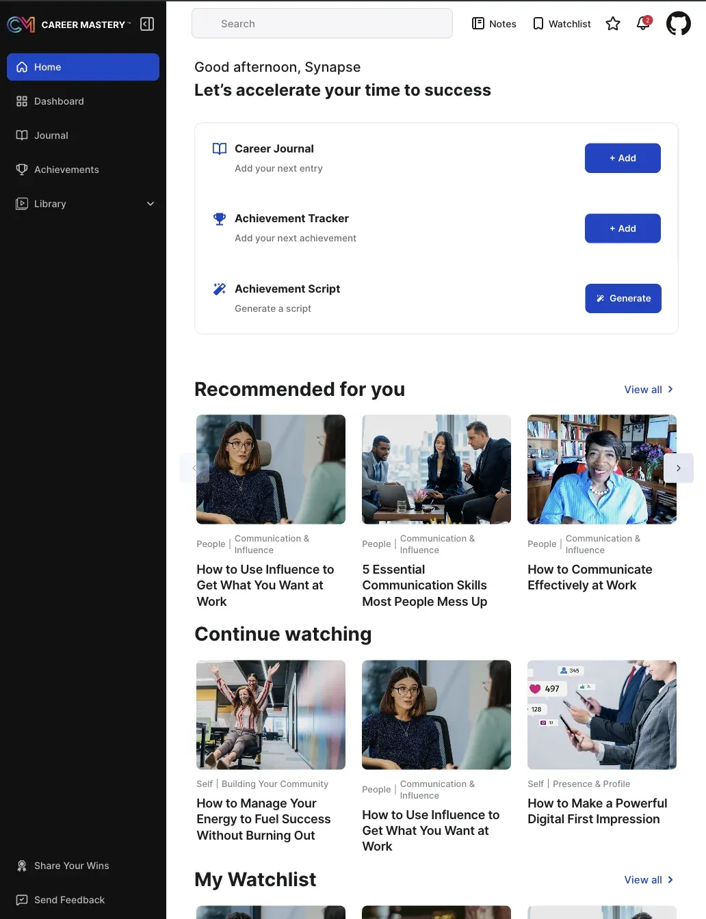706x919 pixels.
Task: Open thumbnail Powerful Digital First Impression
Action: click(x=602, y=715)
